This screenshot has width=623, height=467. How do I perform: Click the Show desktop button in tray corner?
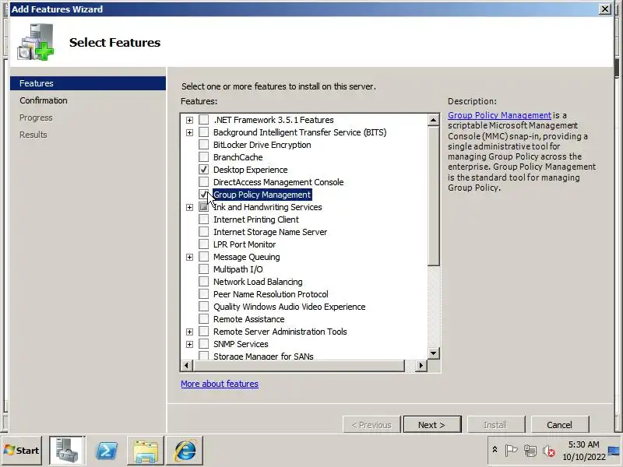614,451
